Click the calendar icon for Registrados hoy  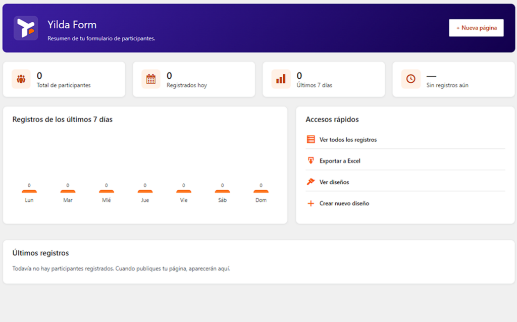tap(151, 79)
